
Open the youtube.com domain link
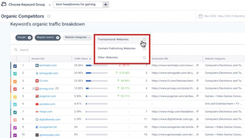coord(47,104)
